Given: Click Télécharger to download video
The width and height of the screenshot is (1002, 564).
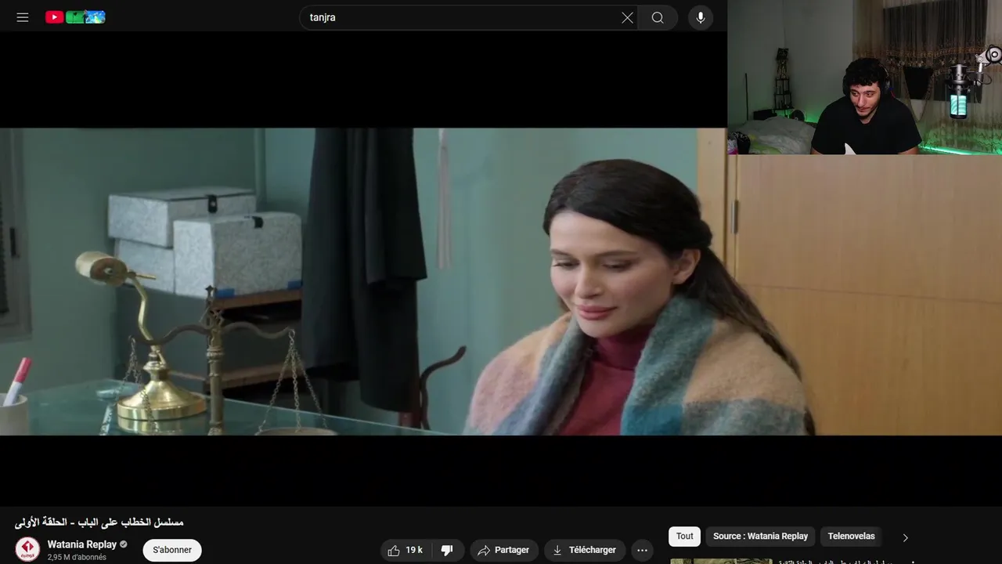Looking at the screenshot, I should (x=584, y=550).
